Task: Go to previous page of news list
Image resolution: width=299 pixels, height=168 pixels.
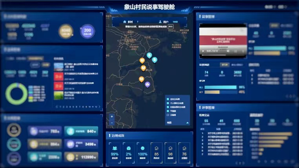Action: pos(56,107)
